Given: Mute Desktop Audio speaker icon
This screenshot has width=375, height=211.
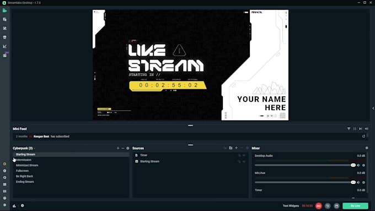Looking at the screenshot, I should (358, 165).
